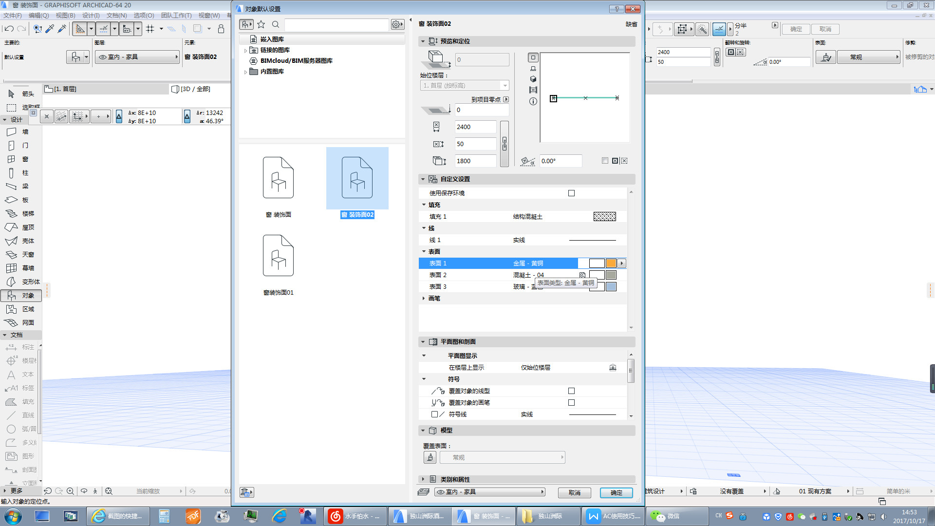Enable 覆盖对象的线型 checkbox
This screenshot has width=935, height=526.
[x=571, y=391]
